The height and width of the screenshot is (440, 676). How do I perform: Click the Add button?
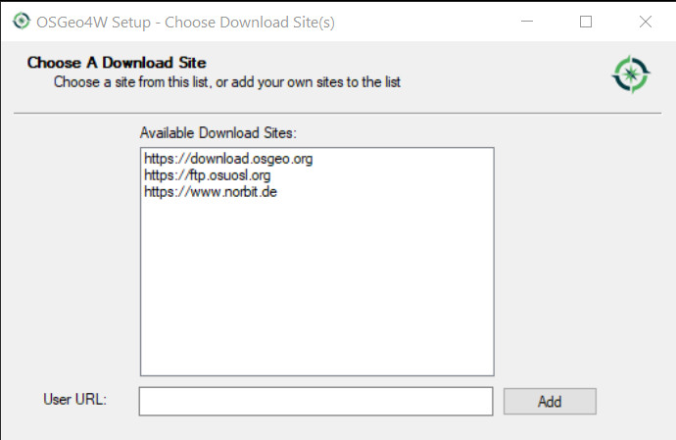tap(550, 401)
